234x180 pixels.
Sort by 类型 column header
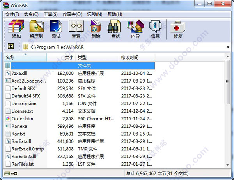(x=97, y=57)
